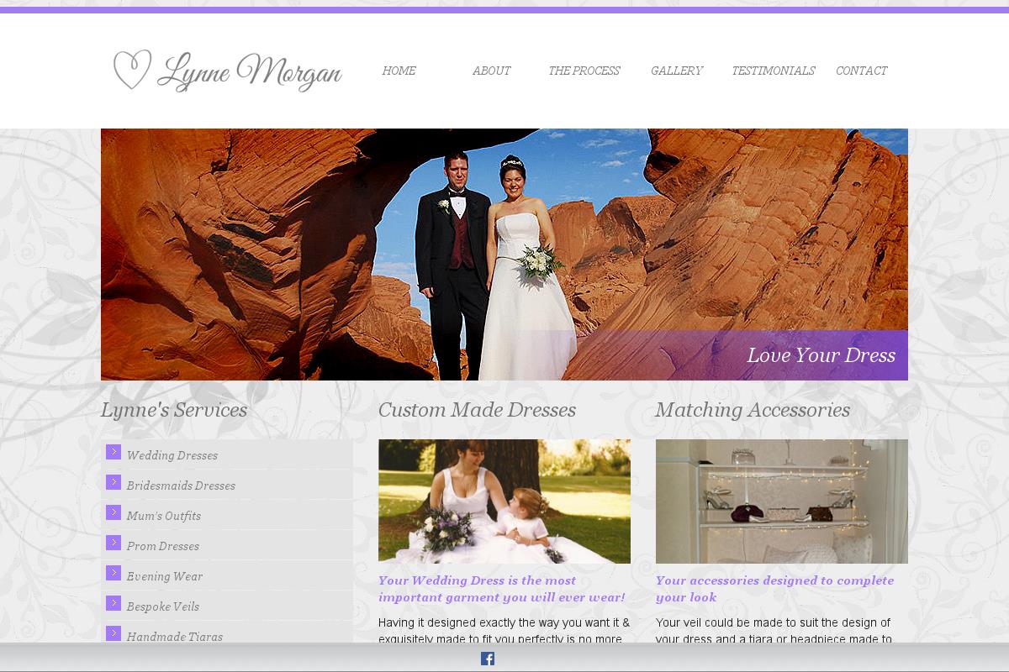
Task: Click the bride and child photo thumbnail
Action: [504, 501]
